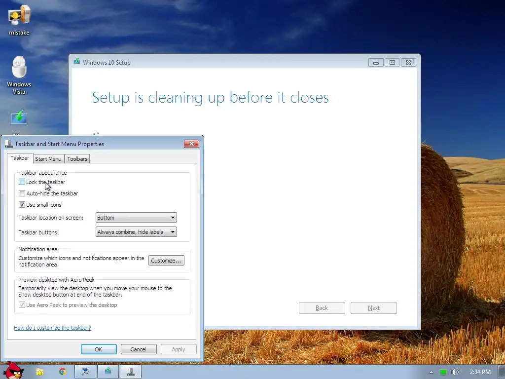Uncheck Use small icons
The width and height of the screenshot is (505, 379).
click(22, 205)
